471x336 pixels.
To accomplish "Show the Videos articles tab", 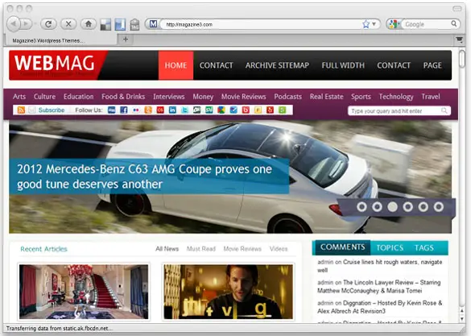I will point(279,249).
